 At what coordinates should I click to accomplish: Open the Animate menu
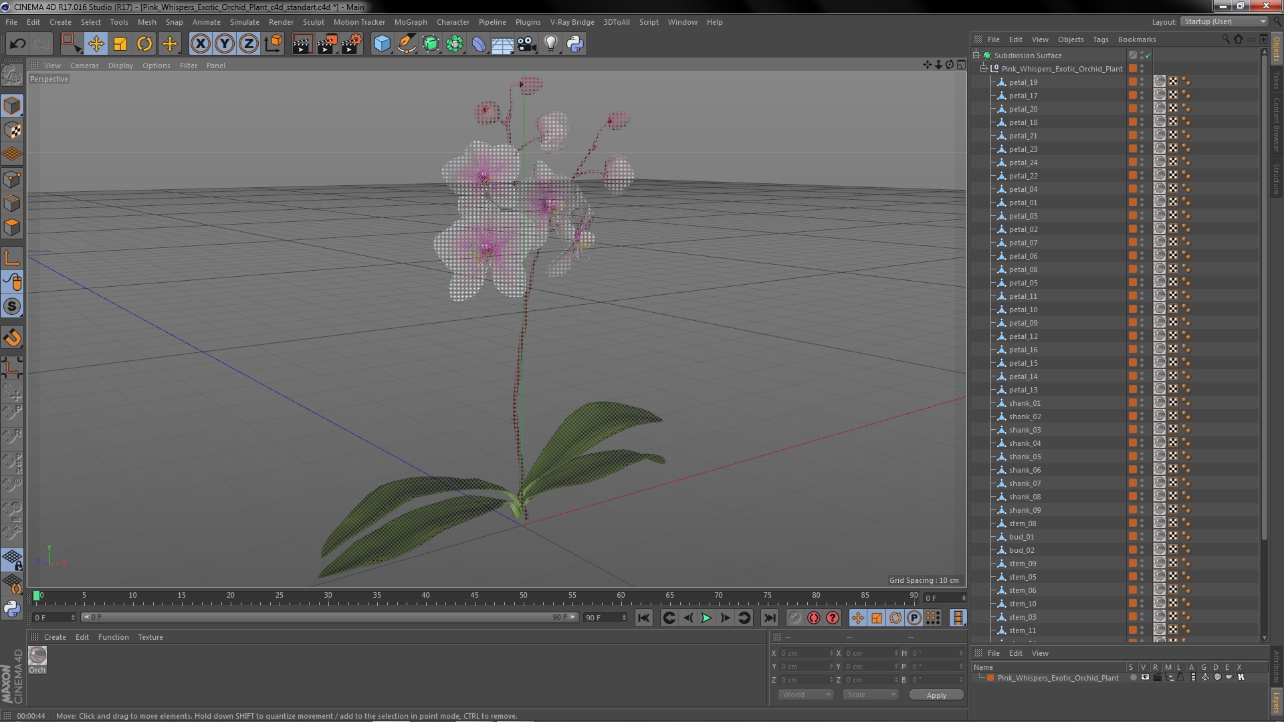point(207,21)
